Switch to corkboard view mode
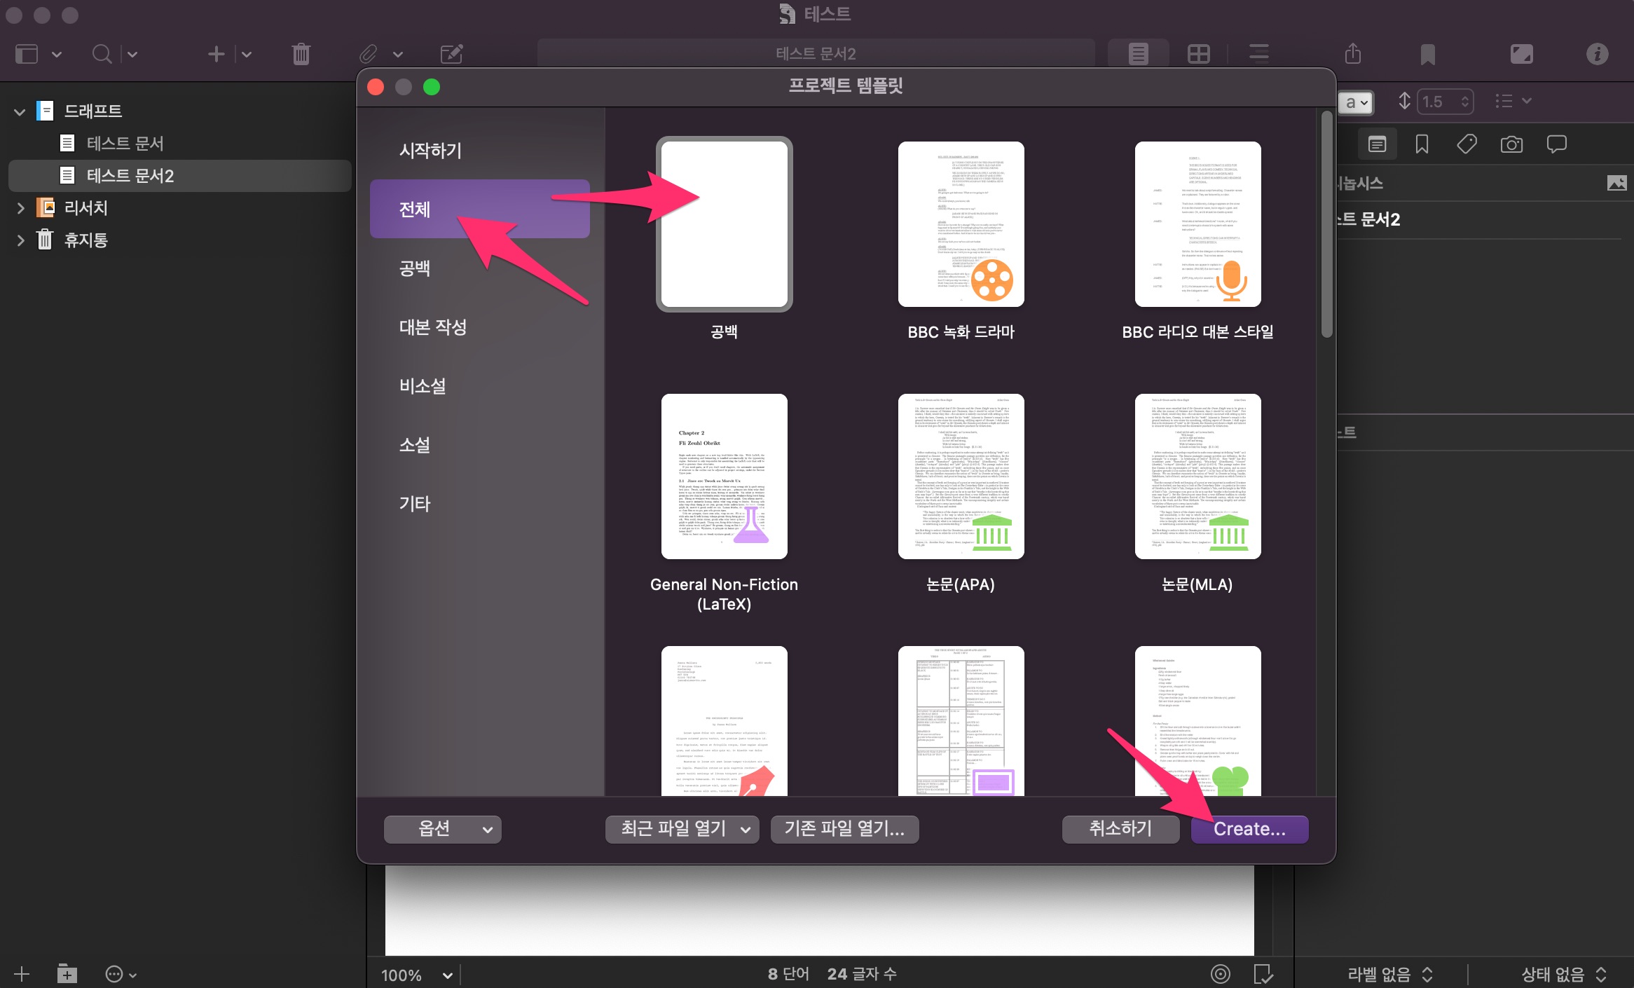Image resolution: width=1634 pixels, height=988 pixels. pos(1199,54)
